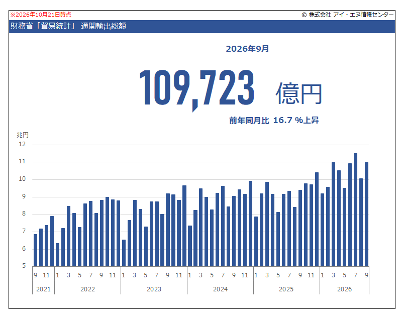Screen dimensions: 404x319
Task: Click the month label "1" of year 2022
Action: tap(57, 275)
